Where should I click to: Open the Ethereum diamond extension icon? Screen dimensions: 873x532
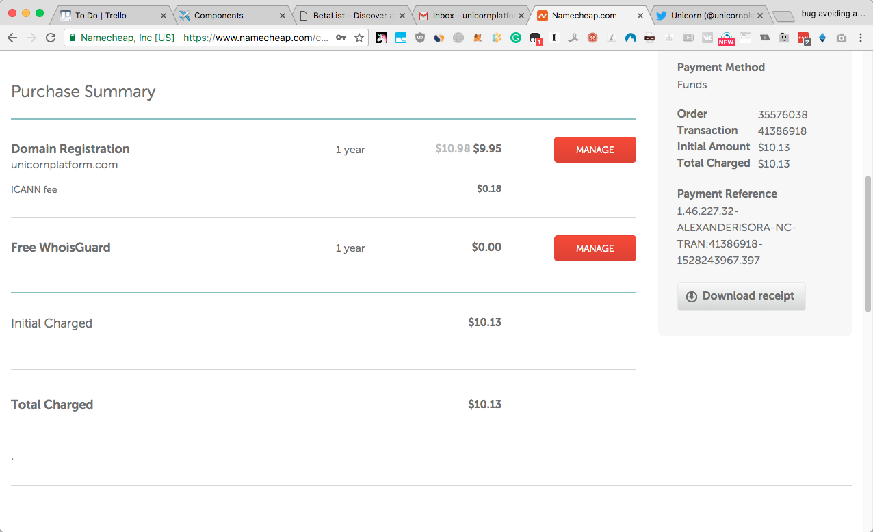(822, 38)
